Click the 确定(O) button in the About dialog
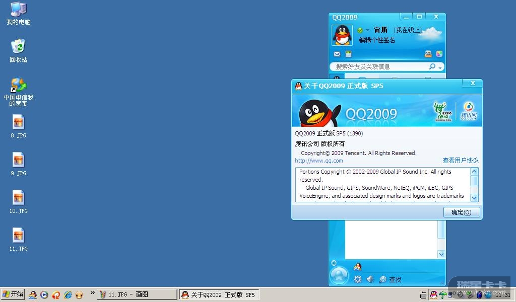516x302 pixels. (462, 212)
